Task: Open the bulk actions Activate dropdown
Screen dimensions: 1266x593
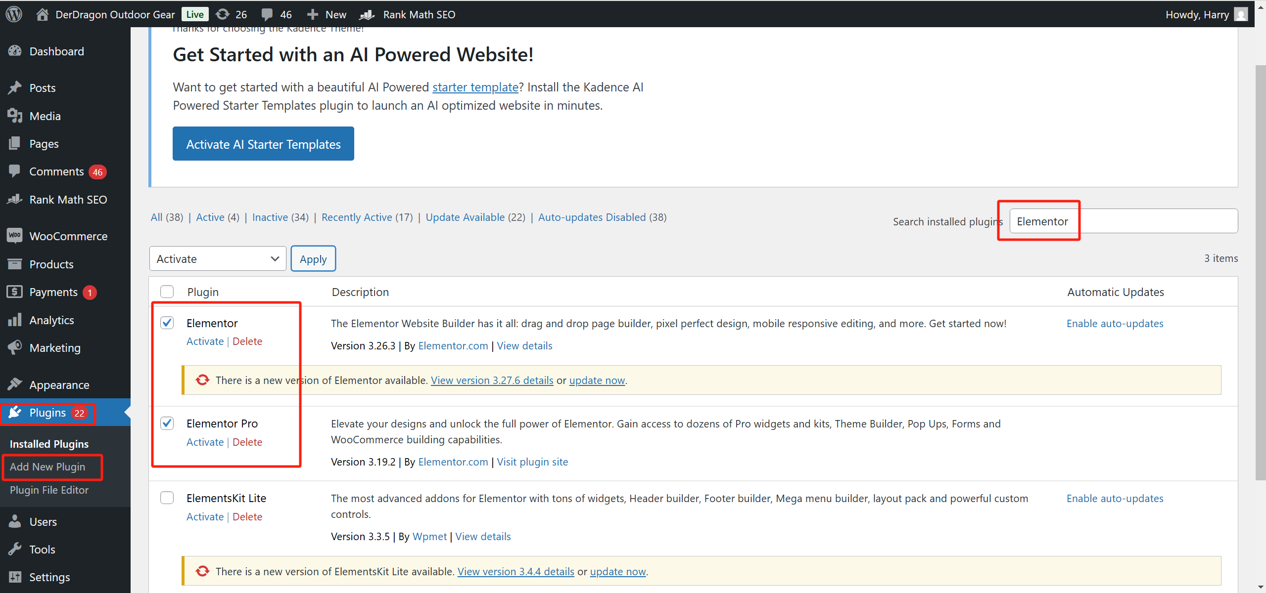Action: [218, 258]
